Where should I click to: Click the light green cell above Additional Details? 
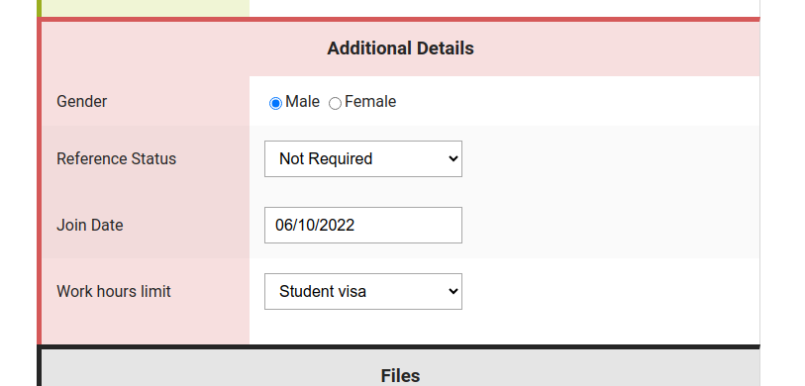click(x=146, y=8)
